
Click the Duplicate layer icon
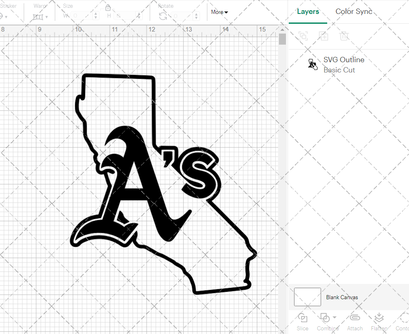tap(324, 36)
